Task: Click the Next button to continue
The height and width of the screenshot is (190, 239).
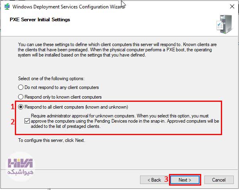Action: (x=185, y=180)
